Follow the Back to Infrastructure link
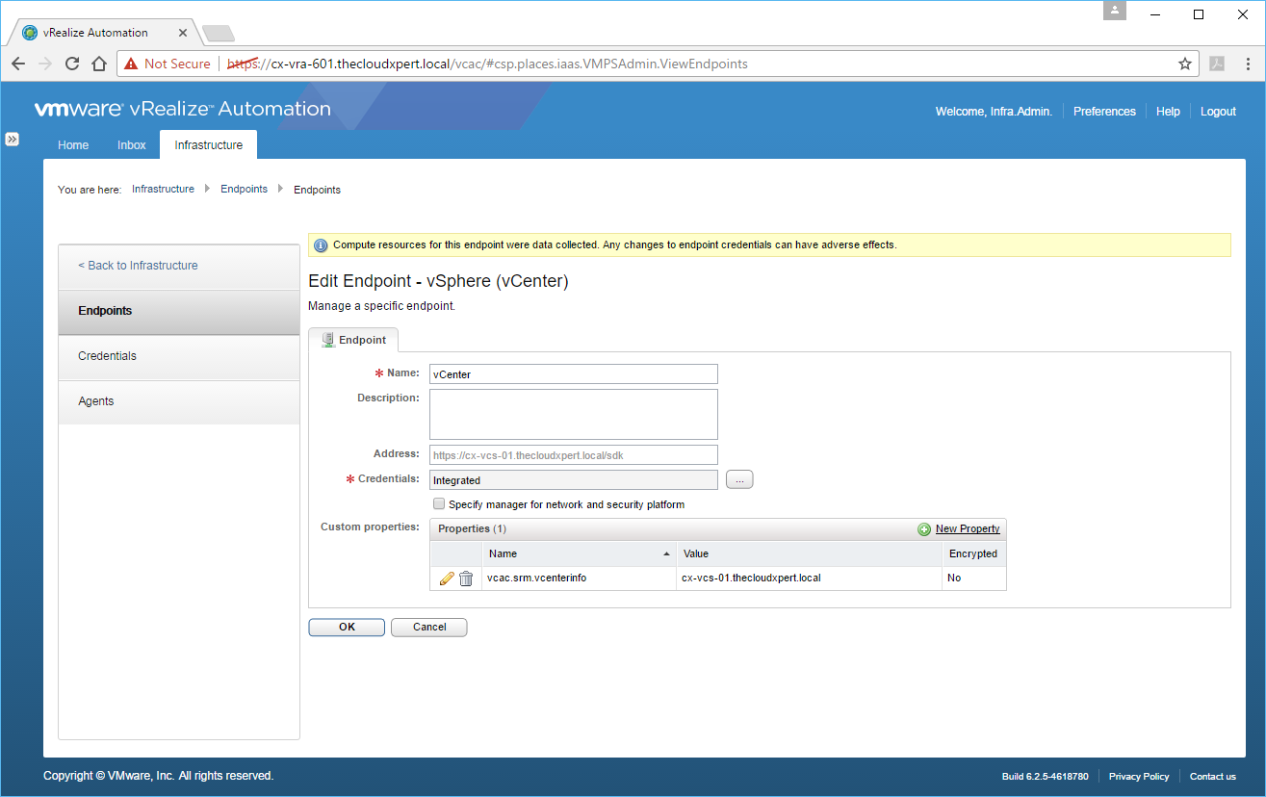This screenshot has height=797, width=1266. pos(139,266)
